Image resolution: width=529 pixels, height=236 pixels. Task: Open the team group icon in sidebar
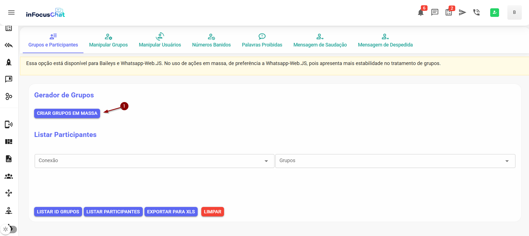(9, 176)
